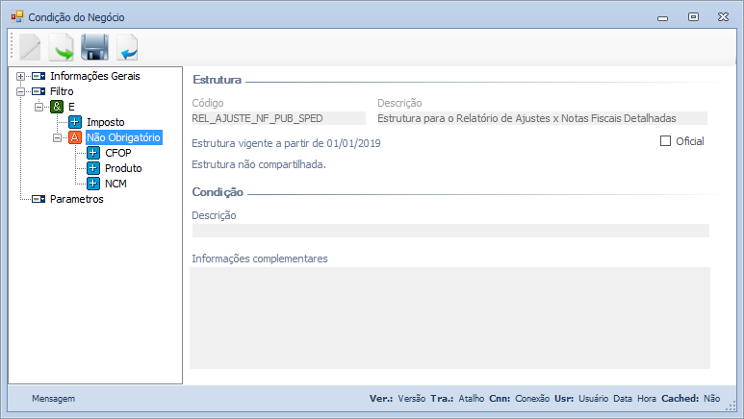Select Imposto in the tree
Image resolution: width=744 pixels, height=419 pixels.
click(x=105, y=122)
